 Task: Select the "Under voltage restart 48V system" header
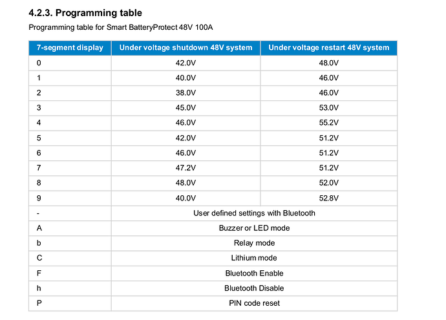(x=328, y=48)
